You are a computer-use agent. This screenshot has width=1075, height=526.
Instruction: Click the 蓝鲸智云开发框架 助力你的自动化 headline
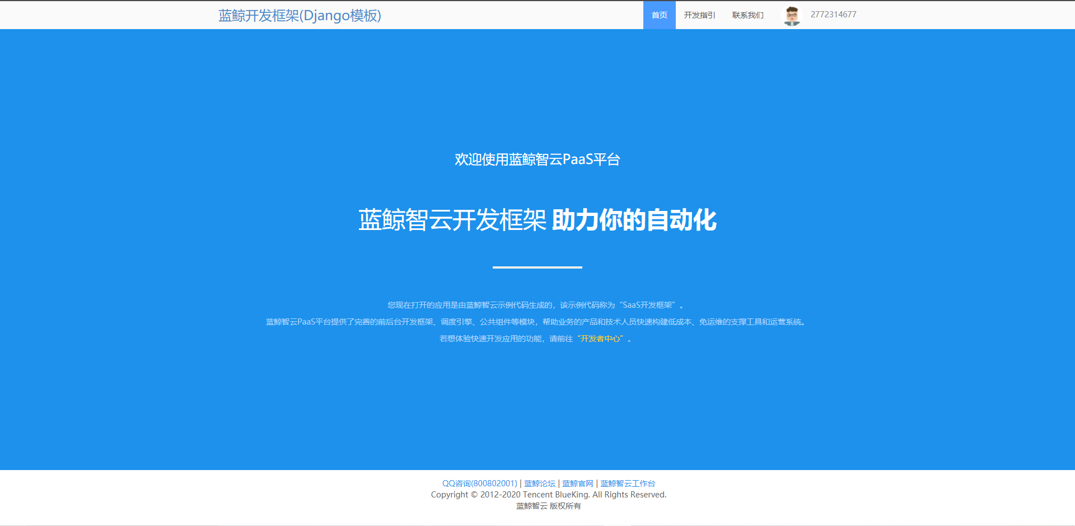[537, 220]
